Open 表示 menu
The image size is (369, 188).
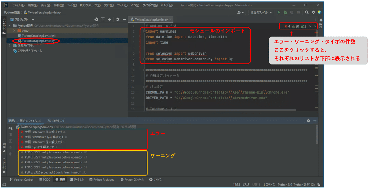click(x=46, y=5)
